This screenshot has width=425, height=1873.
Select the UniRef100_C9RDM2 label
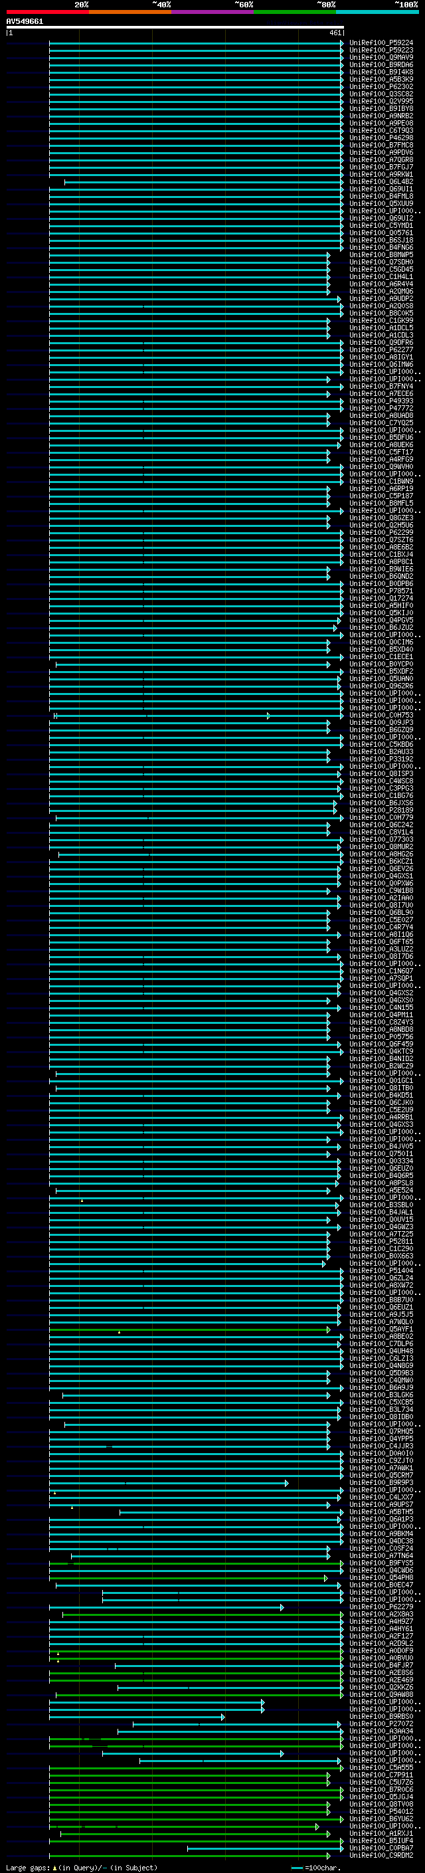(x=381, y=1856)
